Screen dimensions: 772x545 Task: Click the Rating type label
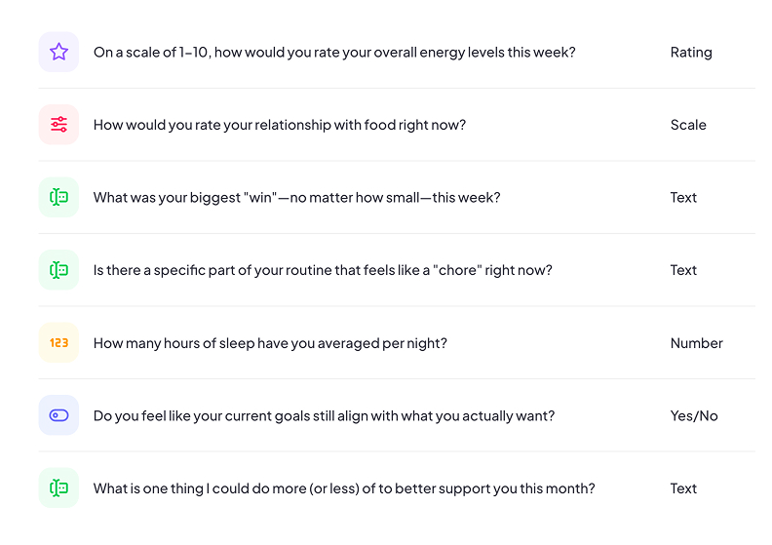(691, 52)
